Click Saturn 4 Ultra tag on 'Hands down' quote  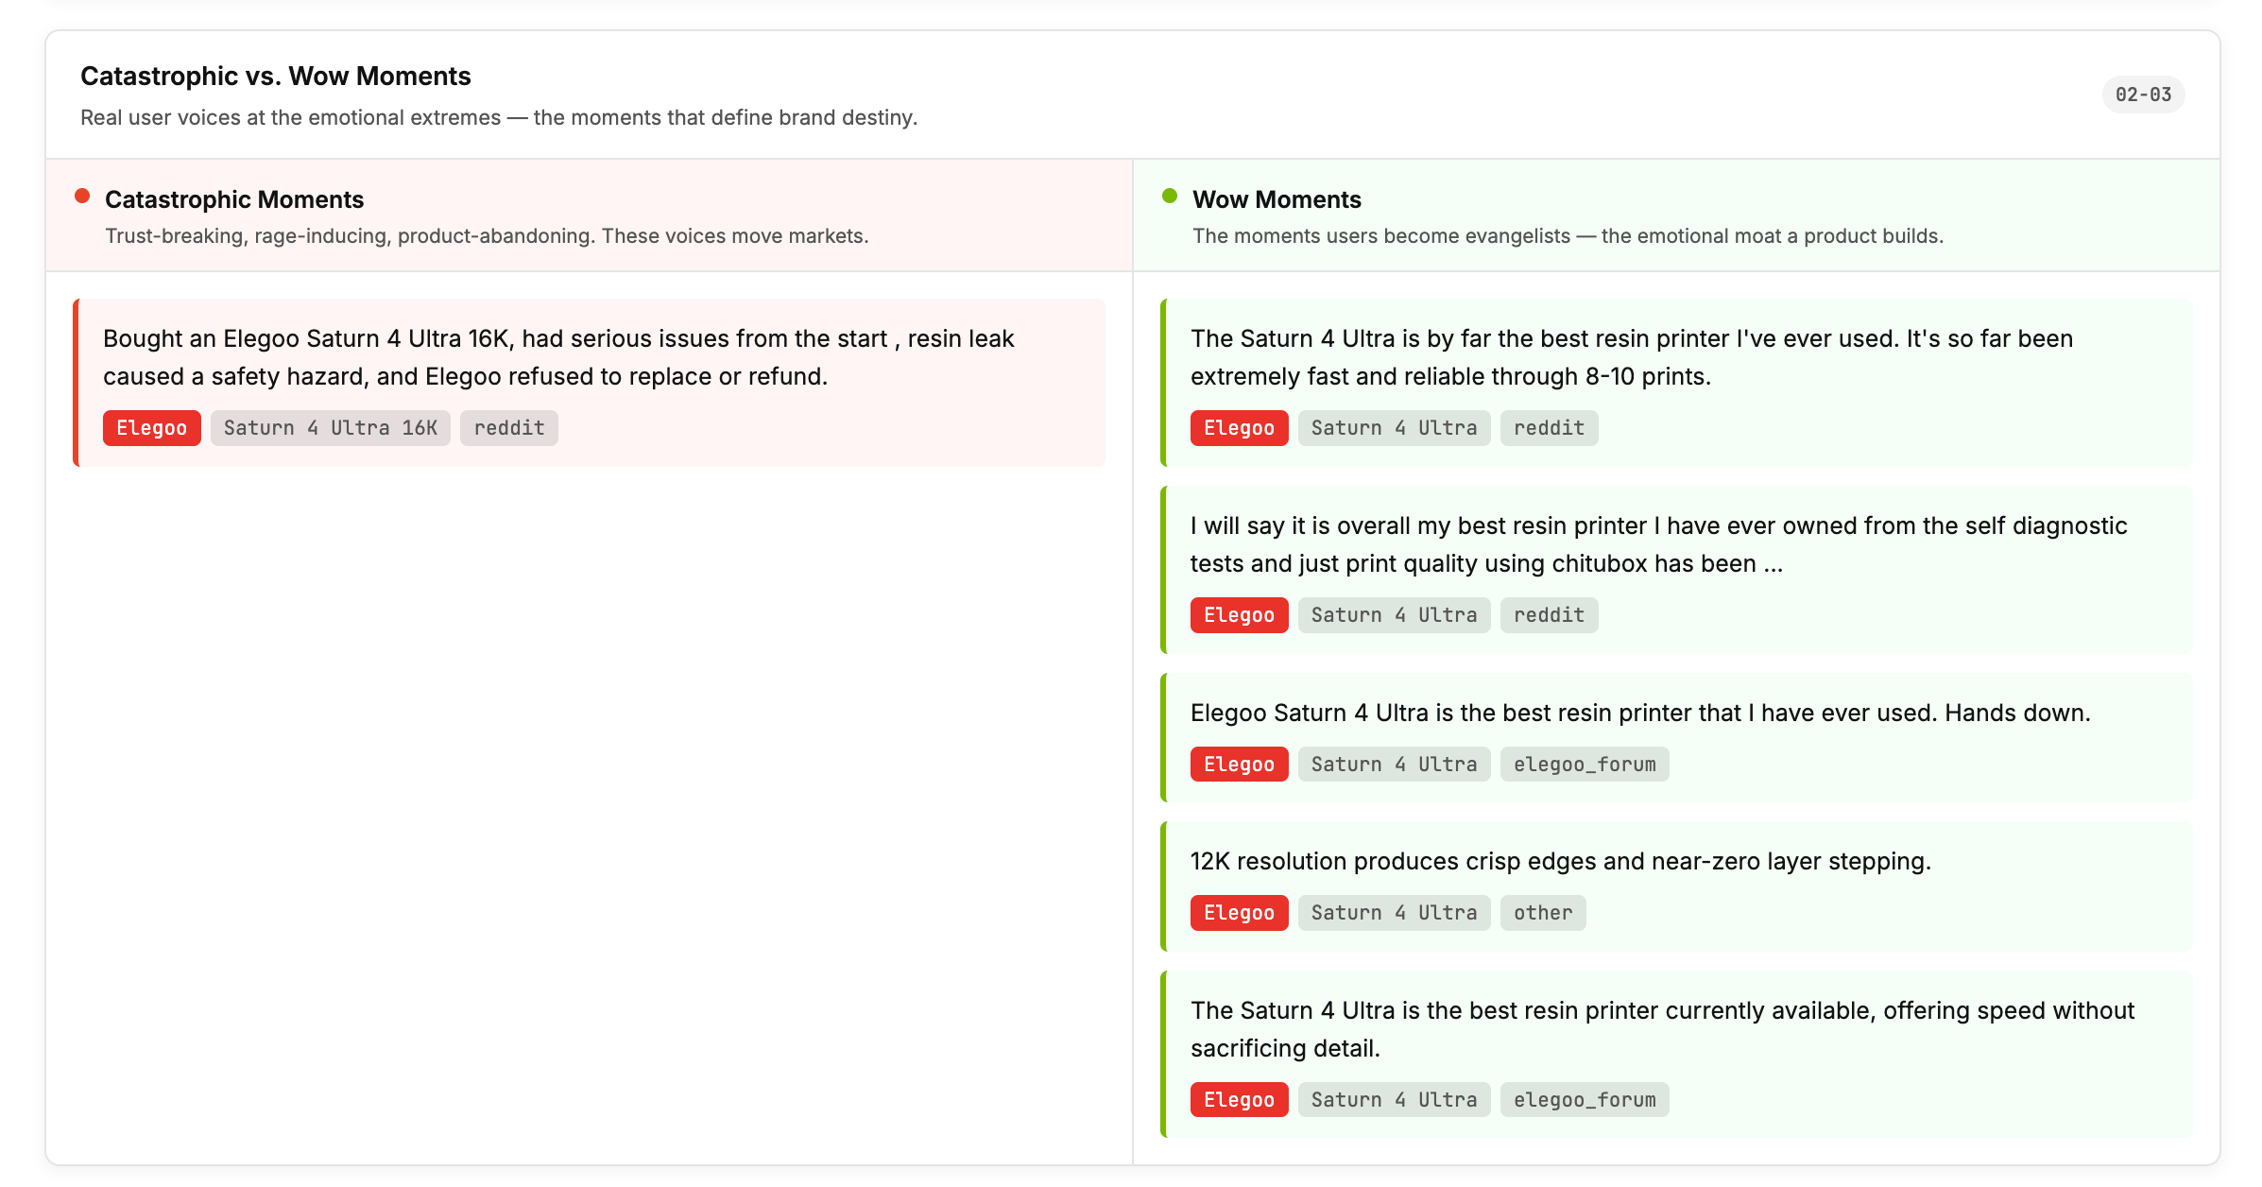pyautogui.click(x=1394, y=765)
